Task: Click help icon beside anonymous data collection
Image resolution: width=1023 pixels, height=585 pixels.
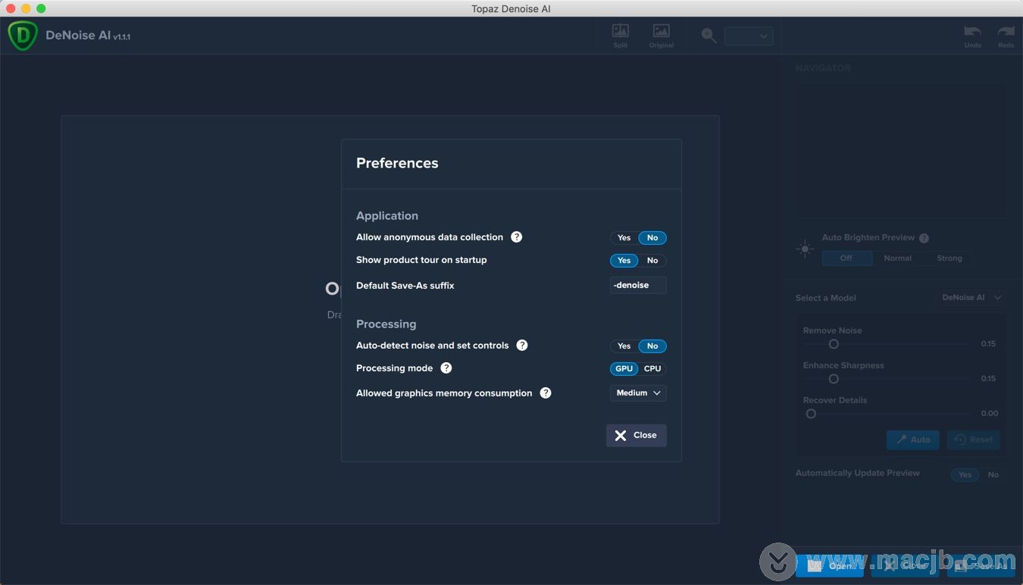Action: [x=516, y=237]
